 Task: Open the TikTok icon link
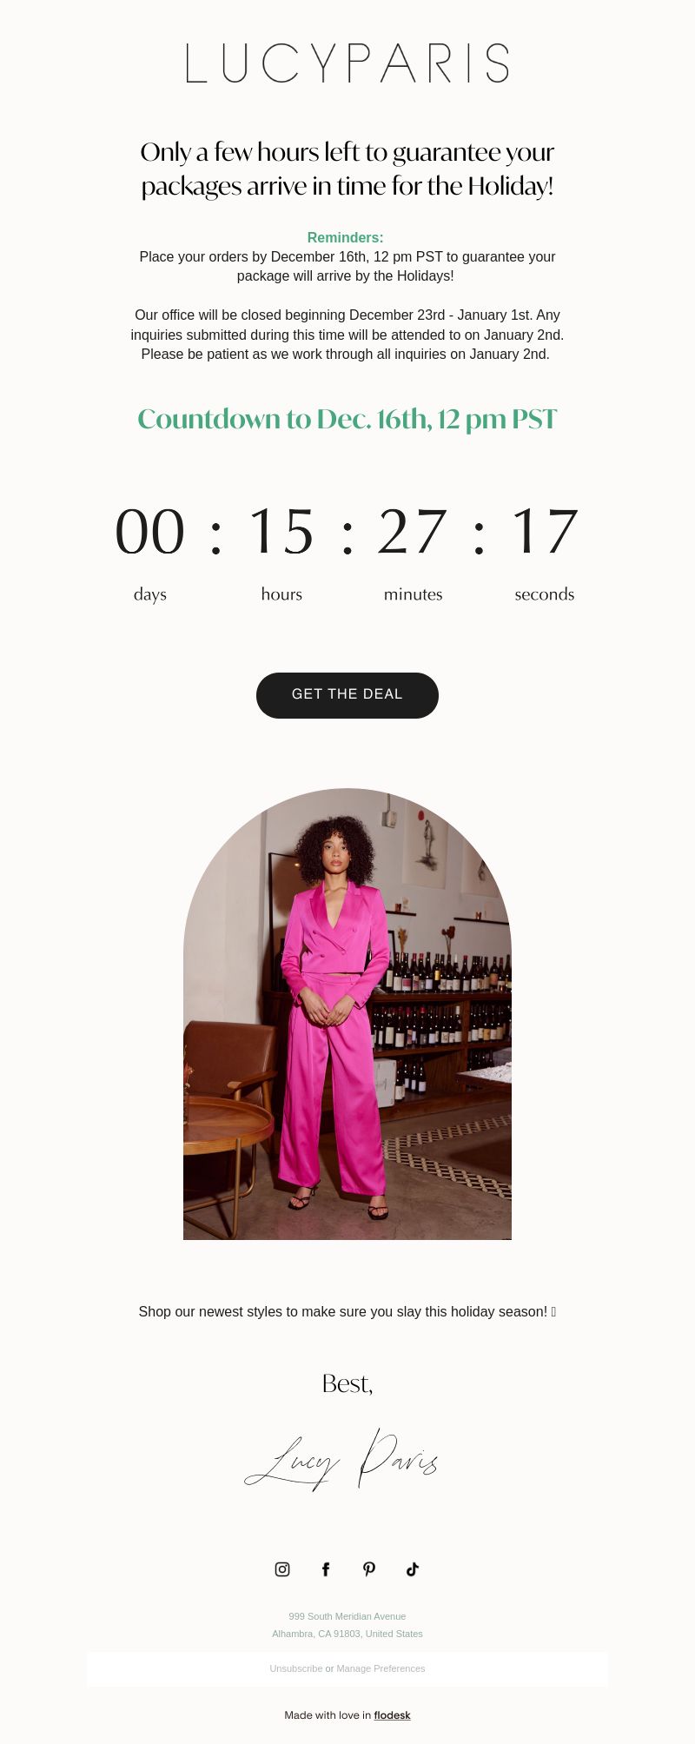(x=413, y=1568)
